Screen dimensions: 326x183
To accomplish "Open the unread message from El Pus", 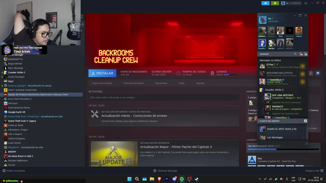I will click(282, 66).
